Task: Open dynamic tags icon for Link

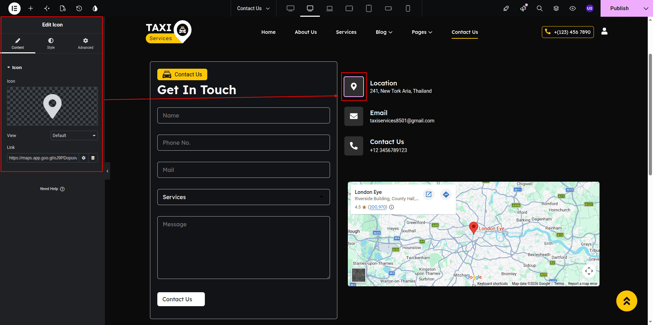Action: pyautogui.click(x=93, y=158)
